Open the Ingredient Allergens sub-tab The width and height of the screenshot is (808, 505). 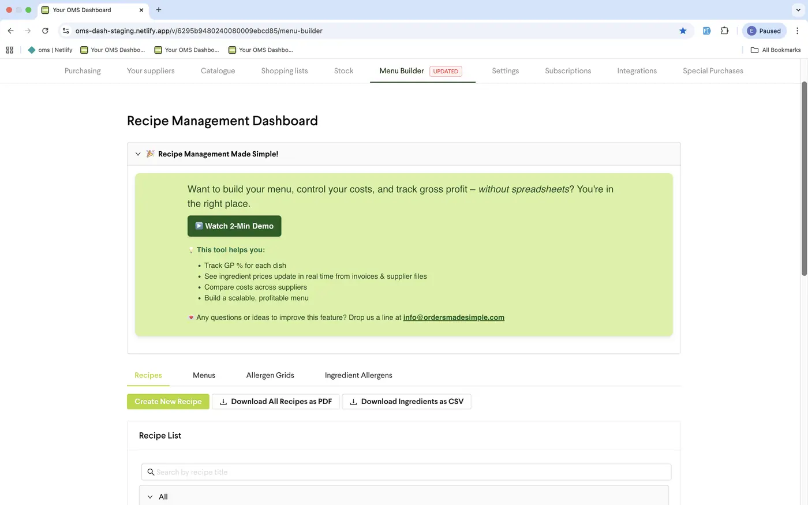pos(358,375)
